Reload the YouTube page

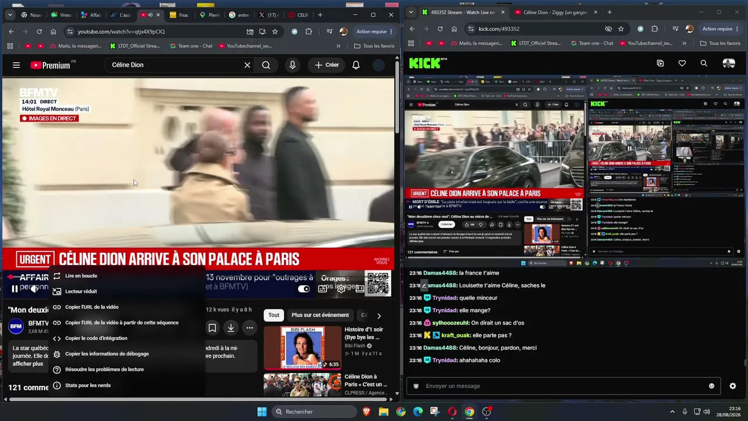pos(39,32)
